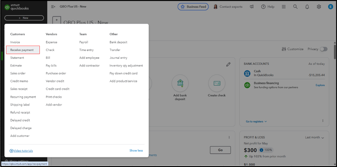337x167 pixels.
Task: Select Credit card credit
Action: point(58,89)
